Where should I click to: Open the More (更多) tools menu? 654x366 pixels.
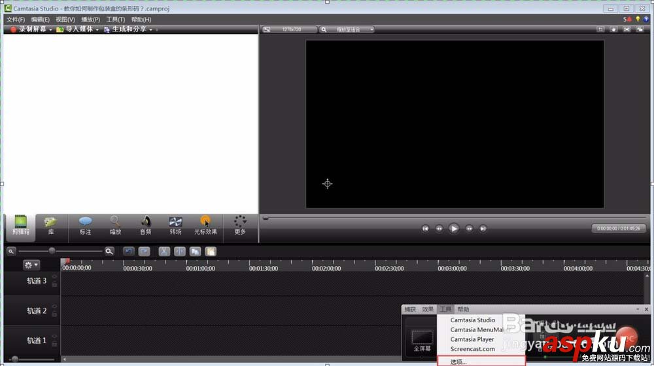[240, 225]
